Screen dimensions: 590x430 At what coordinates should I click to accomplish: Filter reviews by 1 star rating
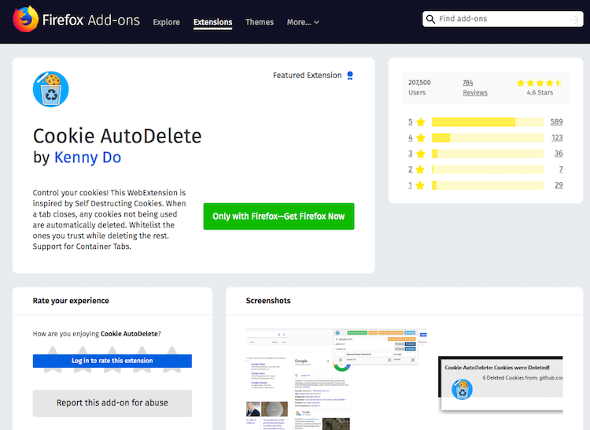tap(410, 185)
